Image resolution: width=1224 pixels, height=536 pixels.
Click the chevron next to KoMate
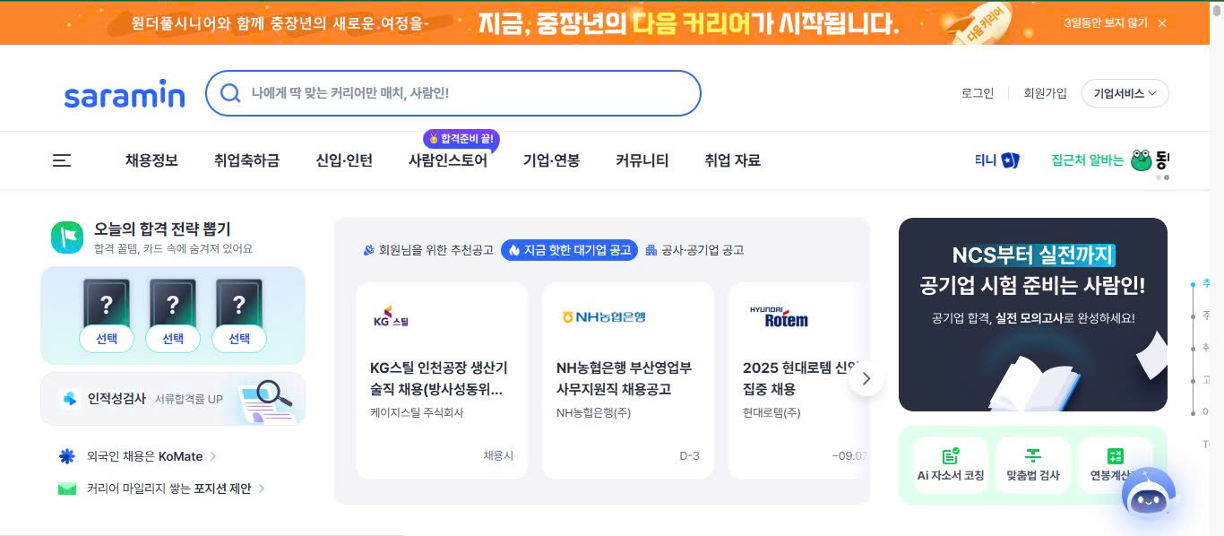pyautogui.click(x=213, y=456)
